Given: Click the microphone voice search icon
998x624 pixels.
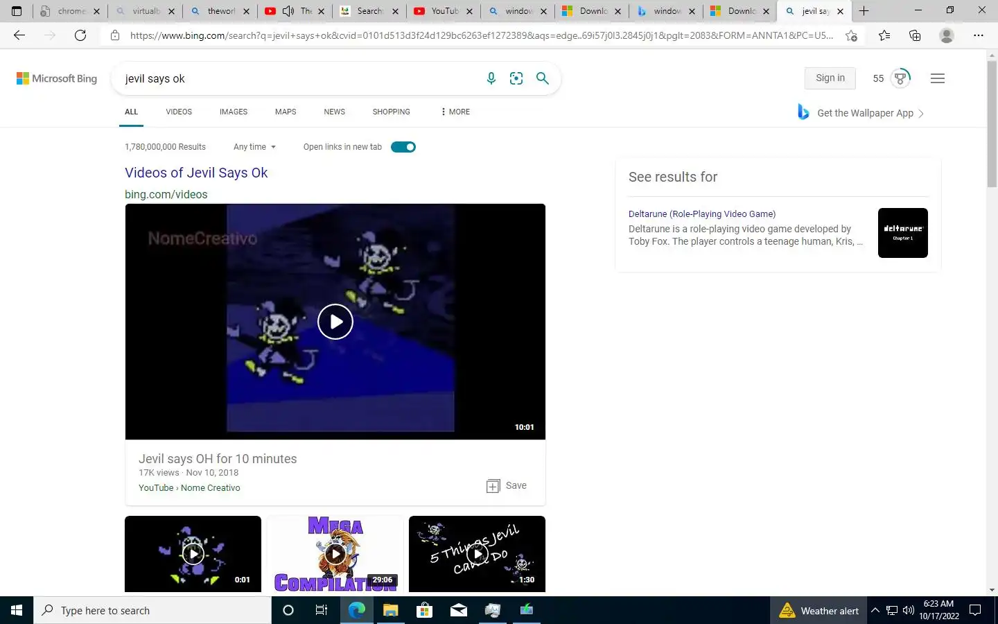Looking at the screenshot, I should (x=491, y=78).
